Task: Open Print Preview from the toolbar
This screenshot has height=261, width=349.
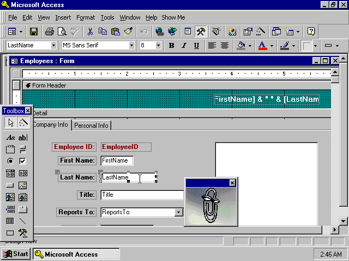Action: pos(62,32)
